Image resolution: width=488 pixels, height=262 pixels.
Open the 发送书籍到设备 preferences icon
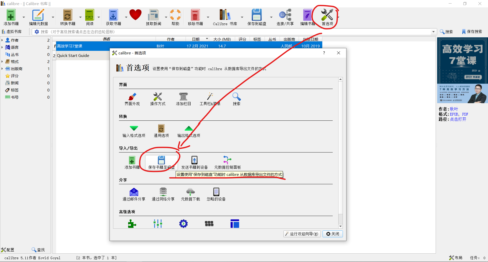coord(194,162)
